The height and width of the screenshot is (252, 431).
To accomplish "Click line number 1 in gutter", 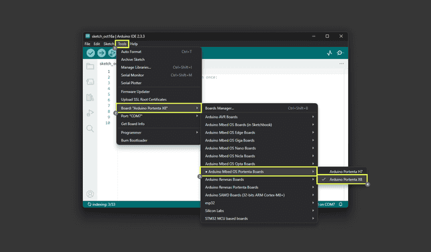I will tap(109, 71).
